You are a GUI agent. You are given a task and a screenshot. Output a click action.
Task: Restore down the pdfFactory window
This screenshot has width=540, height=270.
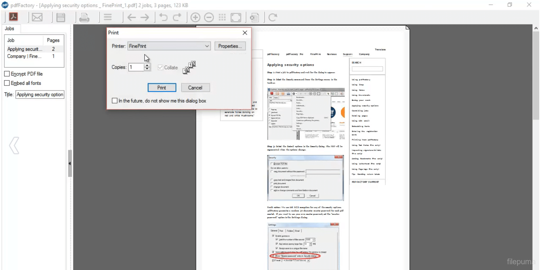[510, 5]
